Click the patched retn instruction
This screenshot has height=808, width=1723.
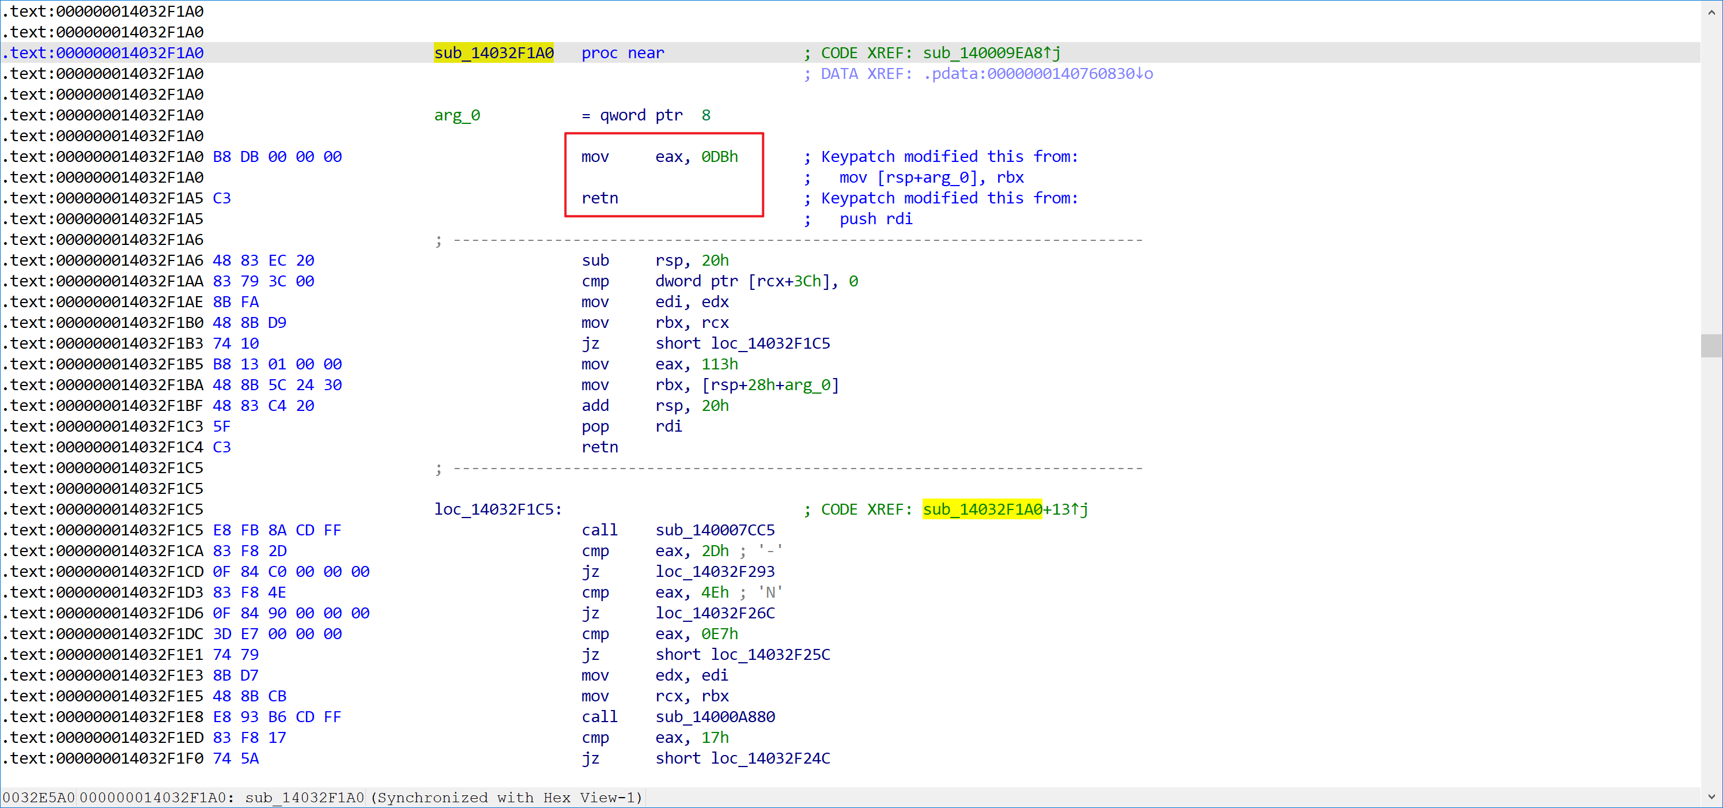coord(599,198)
